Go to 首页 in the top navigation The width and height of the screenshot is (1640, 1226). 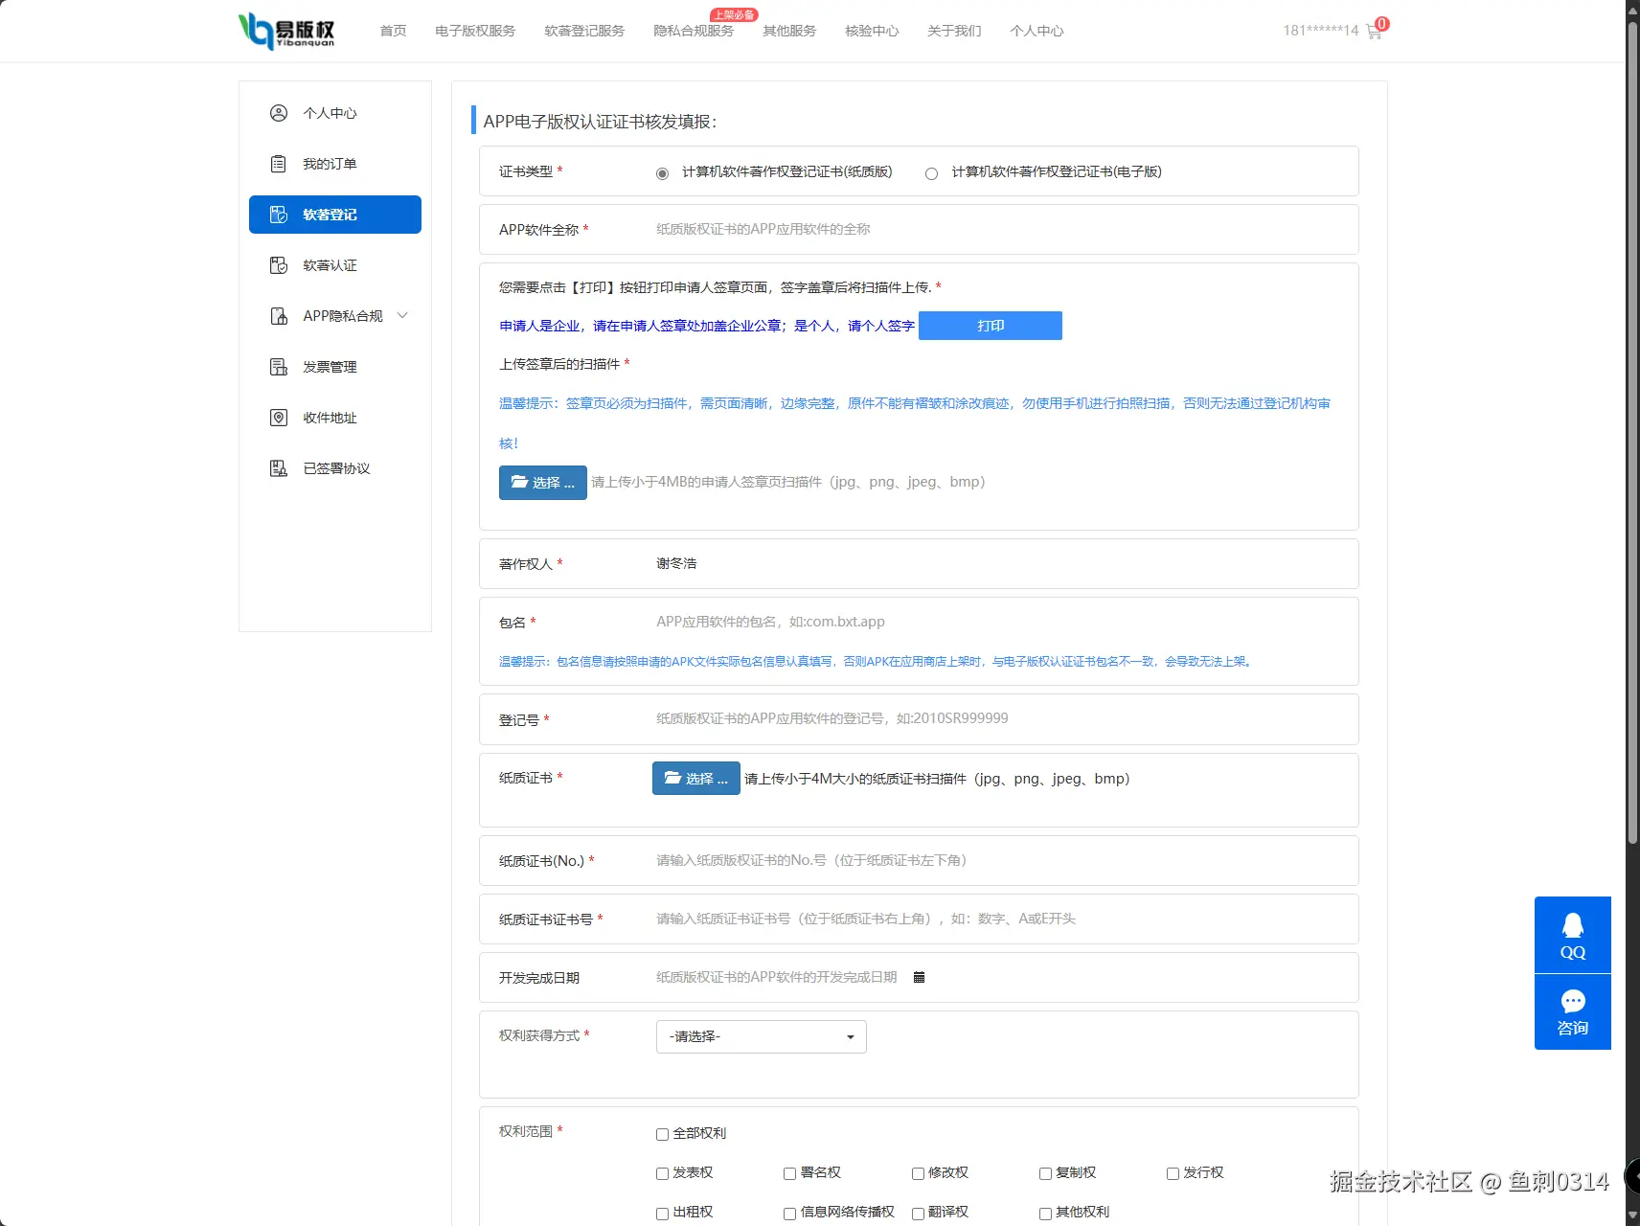click(x=393, y=31)
